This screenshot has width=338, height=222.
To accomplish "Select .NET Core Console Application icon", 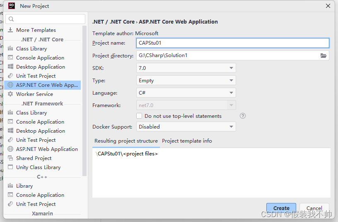I will pos(10,57).
